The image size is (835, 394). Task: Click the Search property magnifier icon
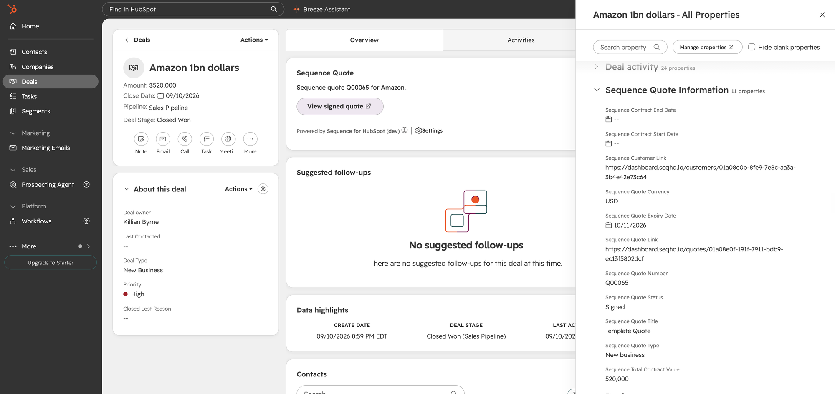657,47
